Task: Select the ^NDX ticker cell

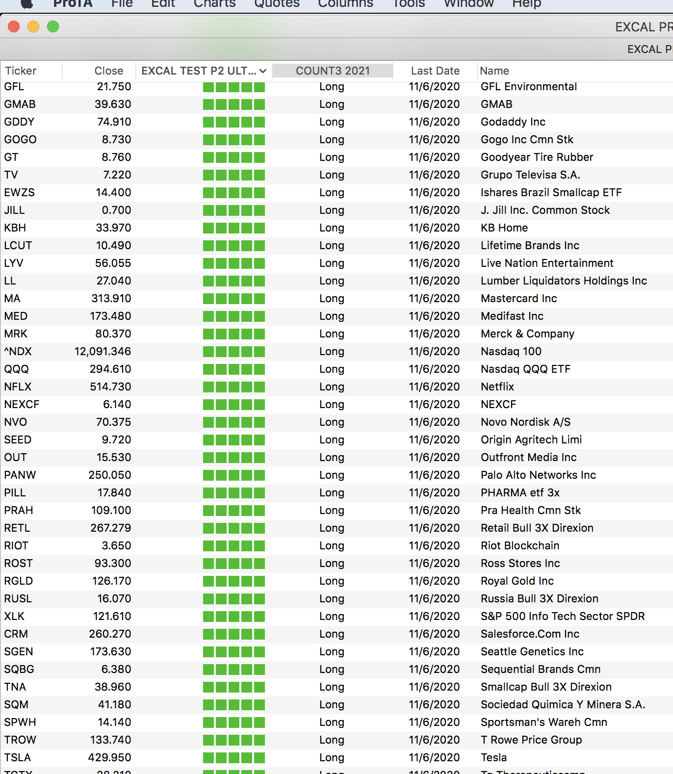Action: click(18, 352)
